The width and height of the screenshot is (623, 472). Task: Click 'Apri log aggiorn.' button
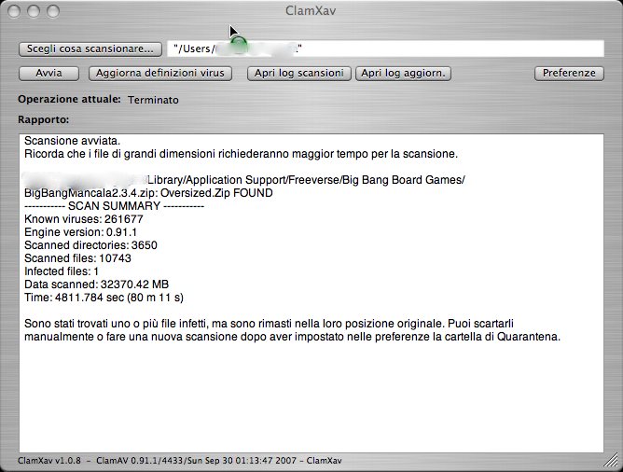[403, 74]
